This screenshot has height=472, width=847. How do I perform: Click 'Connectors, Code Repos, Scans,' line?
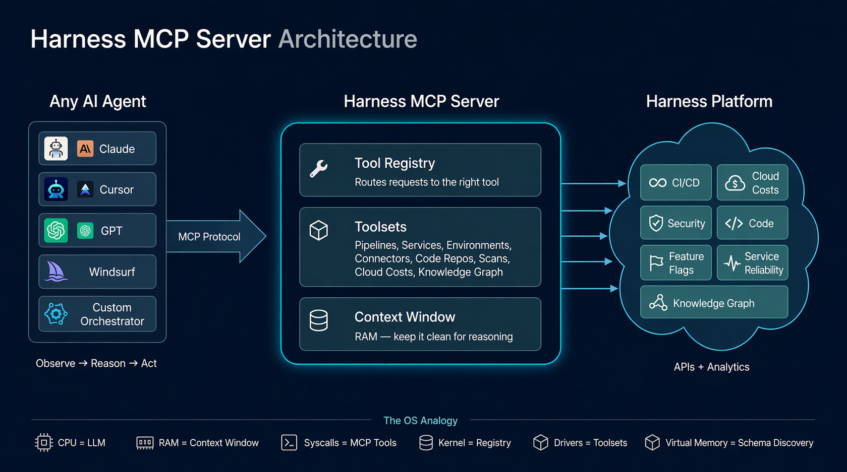point(432,259)
